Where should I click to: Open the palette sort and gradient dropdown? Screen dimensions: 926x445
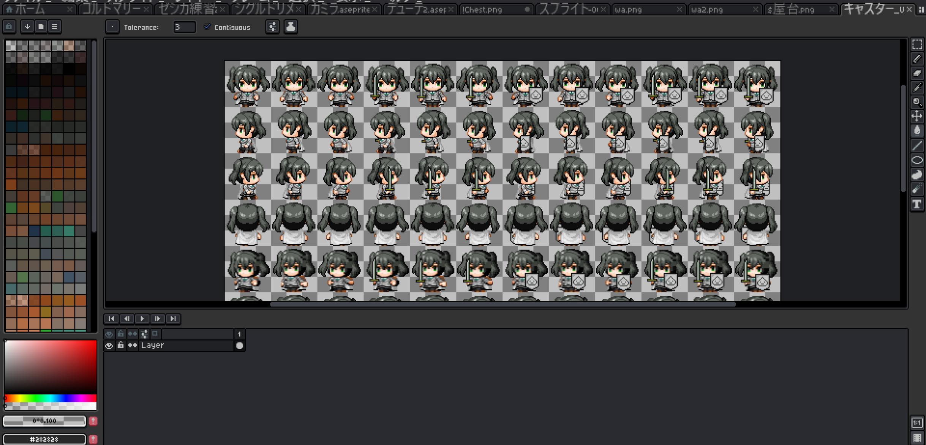pos(27,27)
